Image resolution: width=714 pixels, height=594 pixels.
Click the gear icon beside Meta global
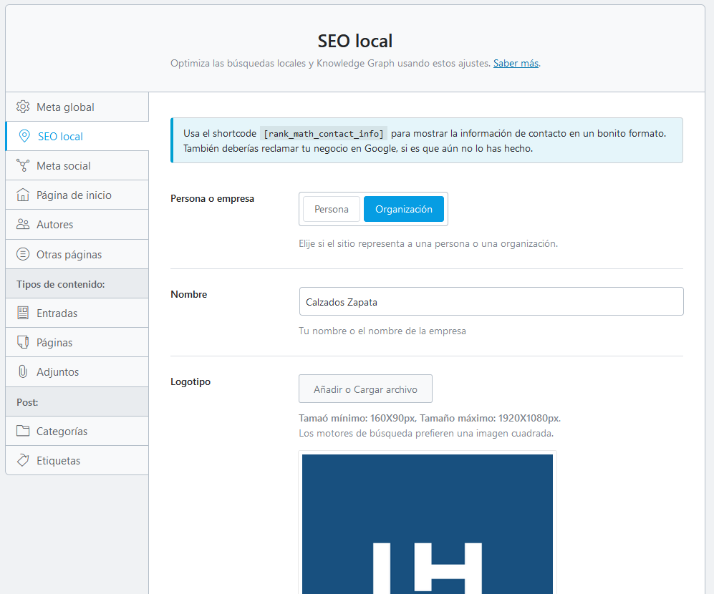(23, 107)
